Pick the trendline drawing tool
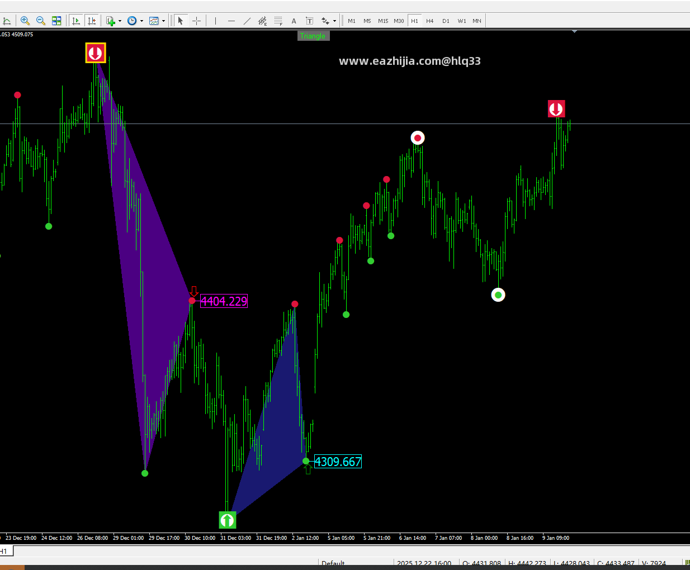Image resolution: width=690 pixels, height=570 pixels. tap(247, 21)
